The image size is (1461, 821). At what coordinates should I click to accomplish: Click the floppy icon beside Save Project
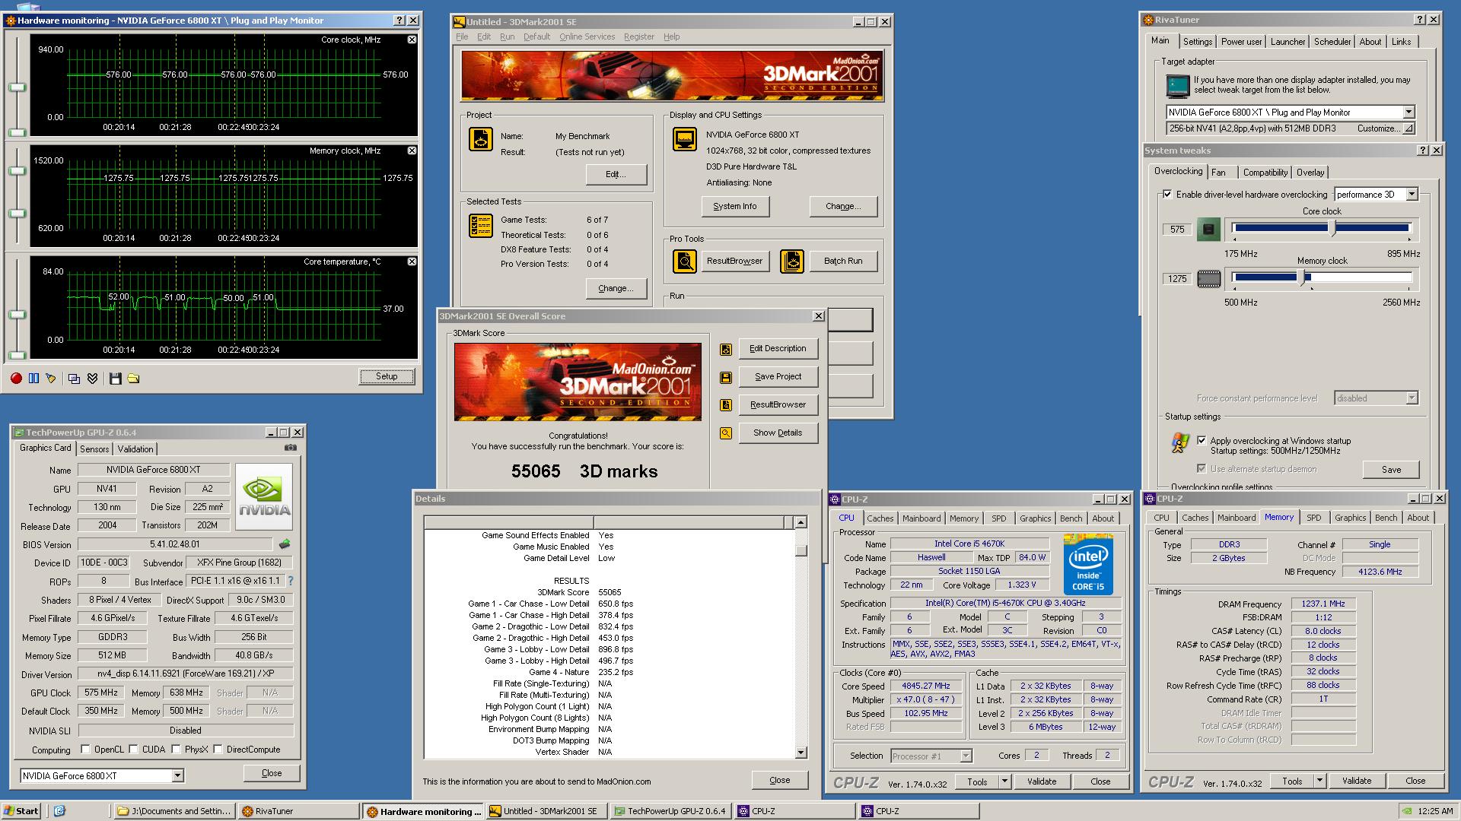(726, 377)
